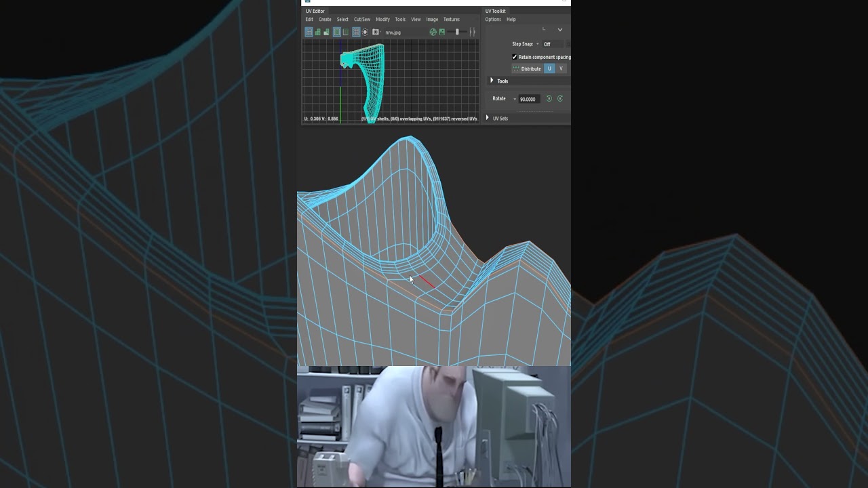
Task: Click the third green shaded display icon
Action: (x=326, y=32)
